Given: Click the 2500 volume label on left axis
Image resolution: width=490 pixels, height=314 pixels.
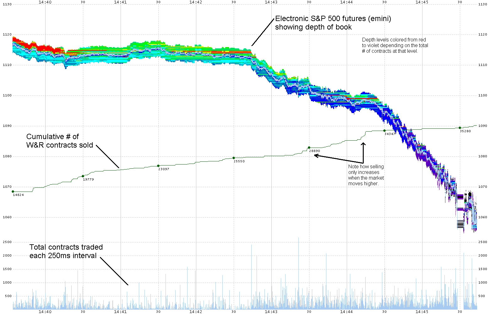Looking at the screenshot, I should [7, 242].
